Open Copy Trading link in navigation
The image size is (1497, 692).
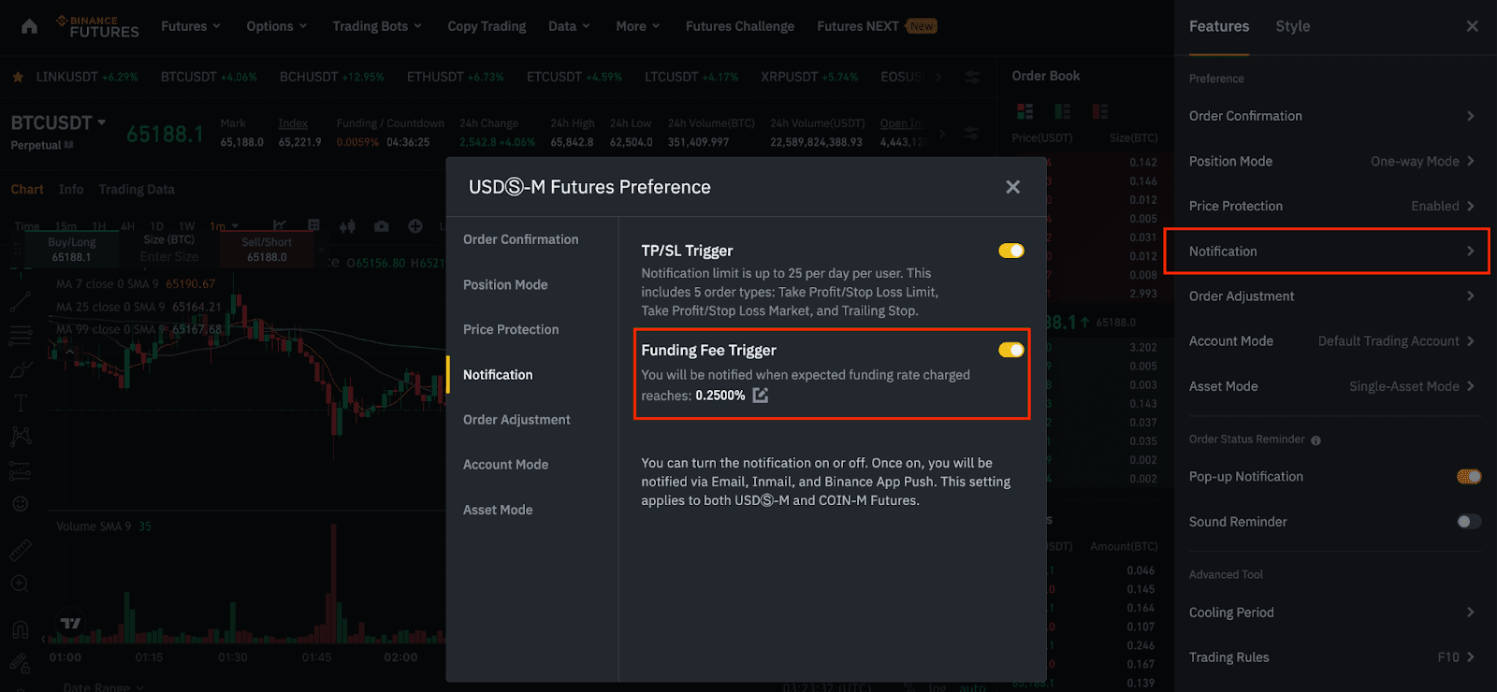(x=487, y=26)
